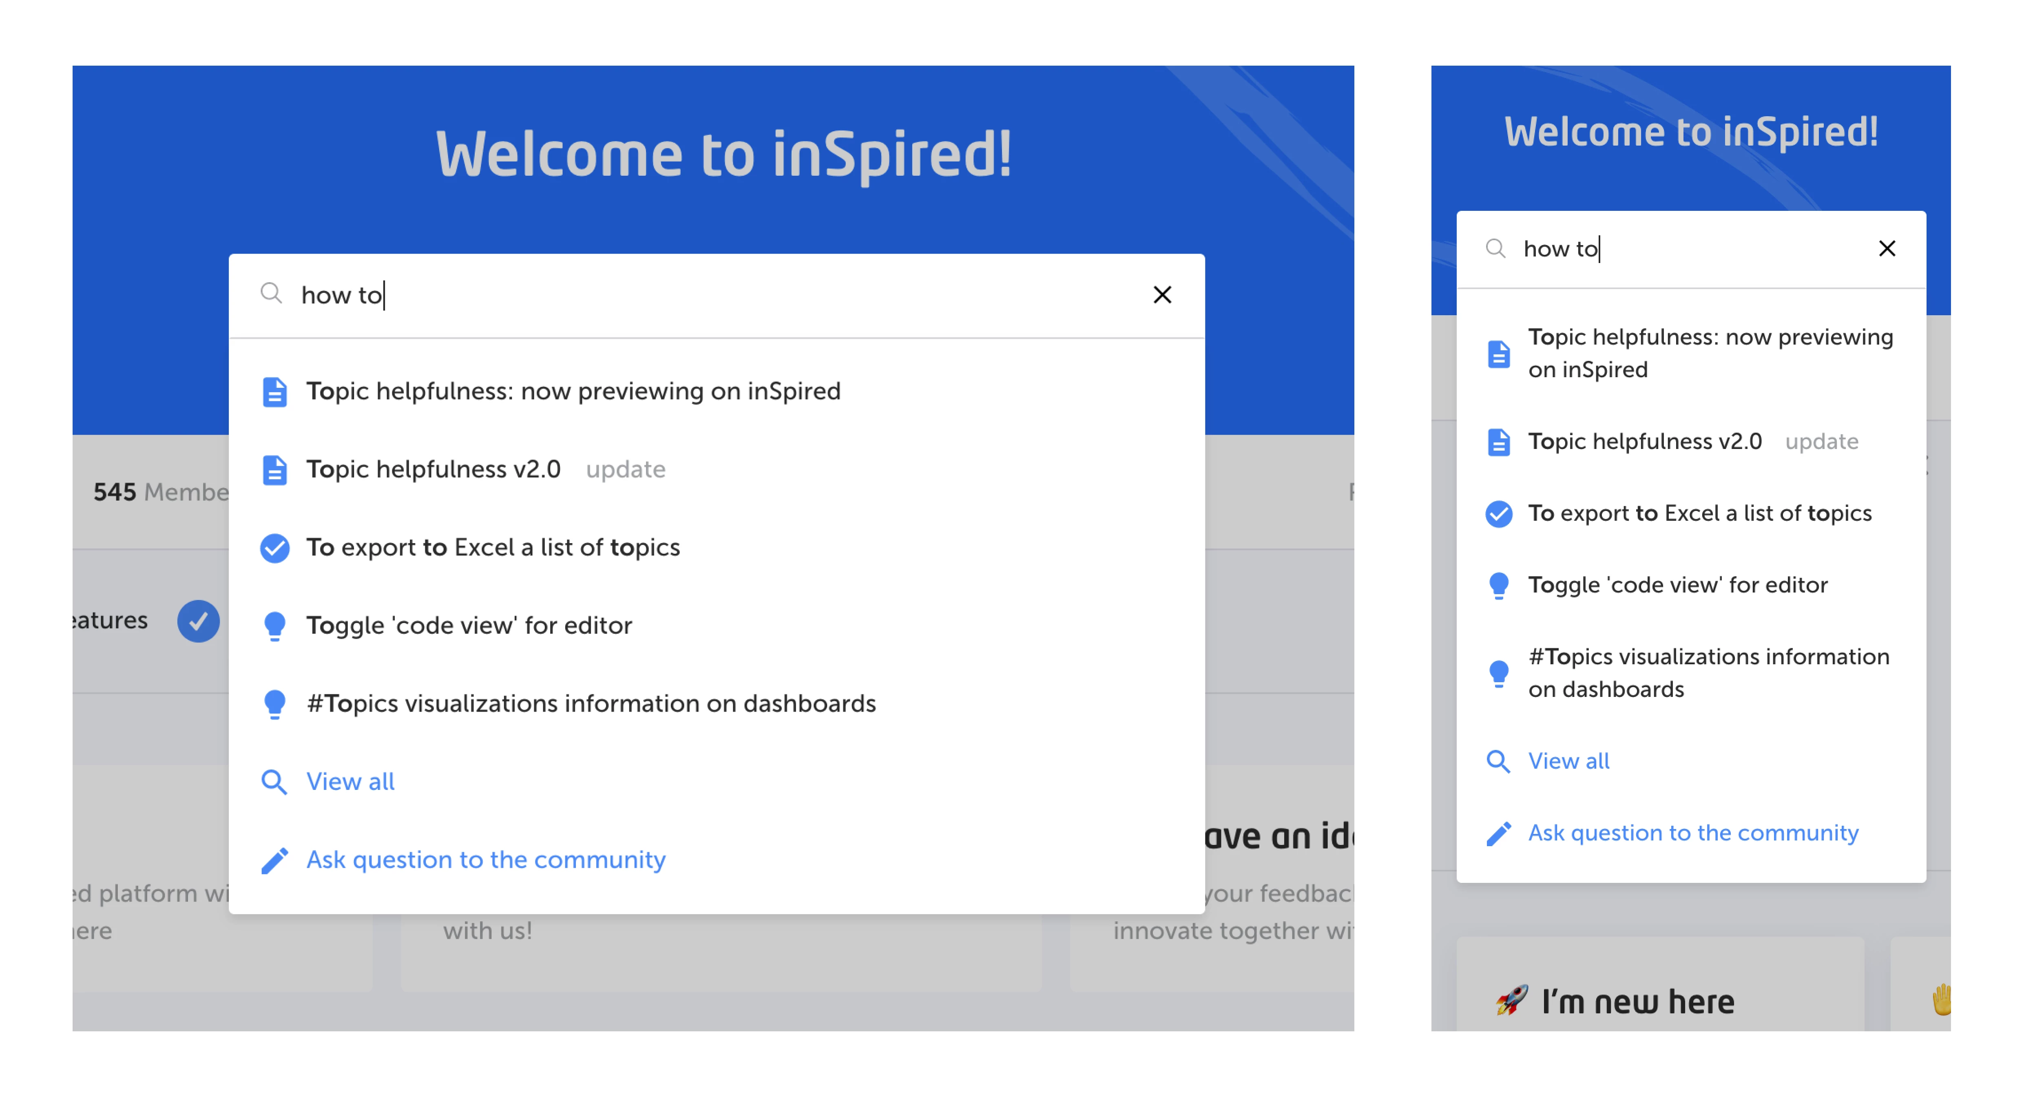This screenshot has height=1099, width=2024.
Task: Click 'Ask question to the community' in wide panel
Action: pyautogui.click(x=486, y=860)
